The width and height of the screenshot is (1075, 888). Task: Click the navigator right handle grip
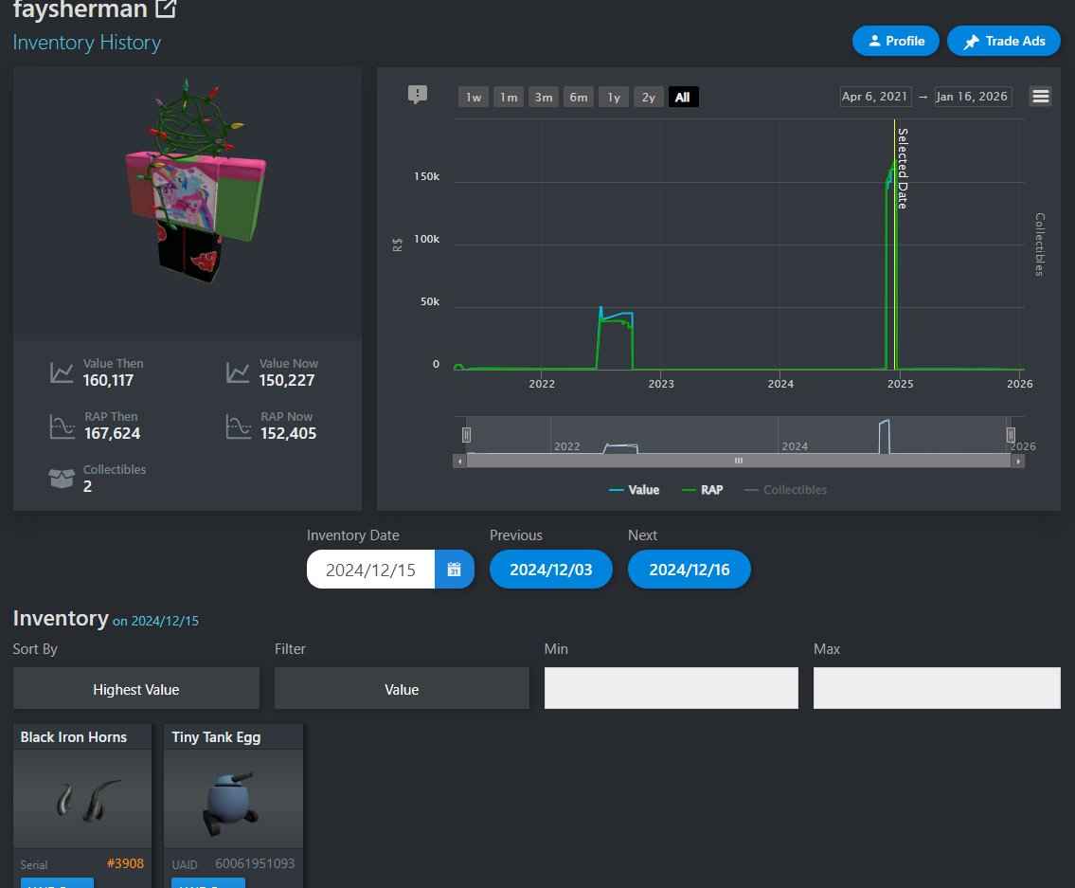(x=1011, y=435)
